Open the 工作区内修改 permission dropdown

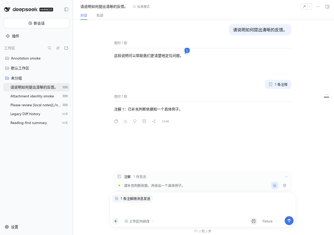tap(139, 221)
